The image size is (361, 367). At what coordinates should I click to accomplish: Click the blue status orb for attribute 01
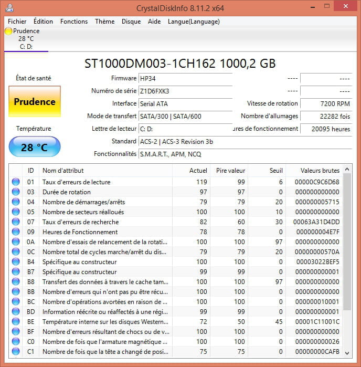tap(16, 182)
